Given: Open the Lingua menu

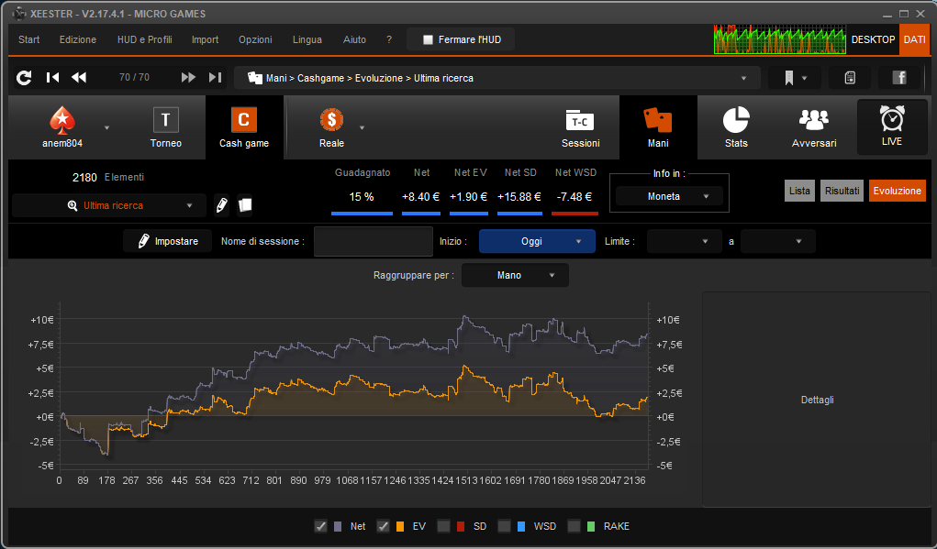Looking at the screenshot, I should pos(307,39).
